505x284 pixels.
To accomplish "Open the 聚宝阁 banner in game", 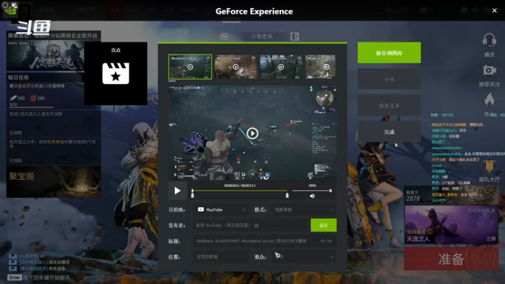I will pos(54,182).
